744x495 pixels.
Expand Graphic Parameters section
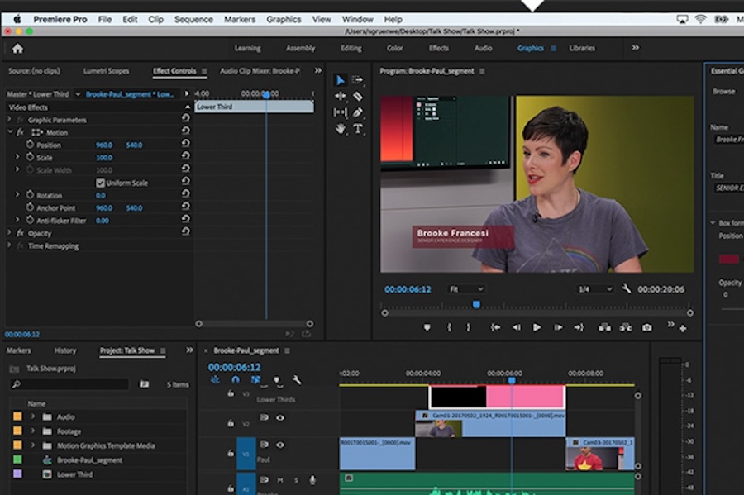(x=9, y=120)
